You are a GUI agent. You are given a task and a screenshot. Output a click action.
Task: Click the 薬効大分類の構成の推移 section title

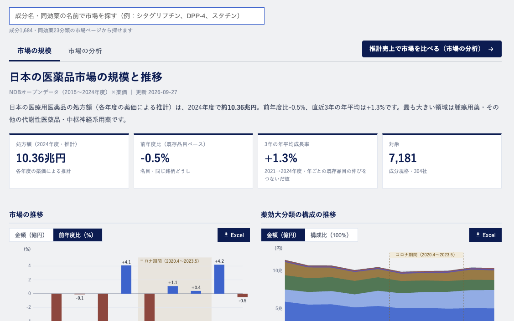point(298,214)
